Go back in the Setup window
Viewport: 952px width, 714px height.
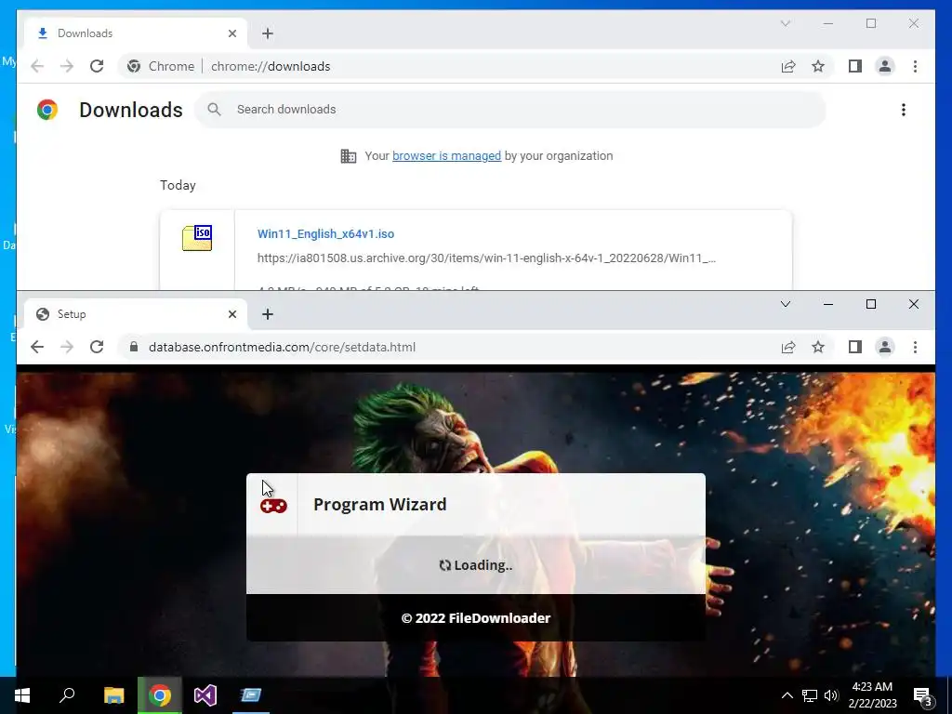click(37, 347)
